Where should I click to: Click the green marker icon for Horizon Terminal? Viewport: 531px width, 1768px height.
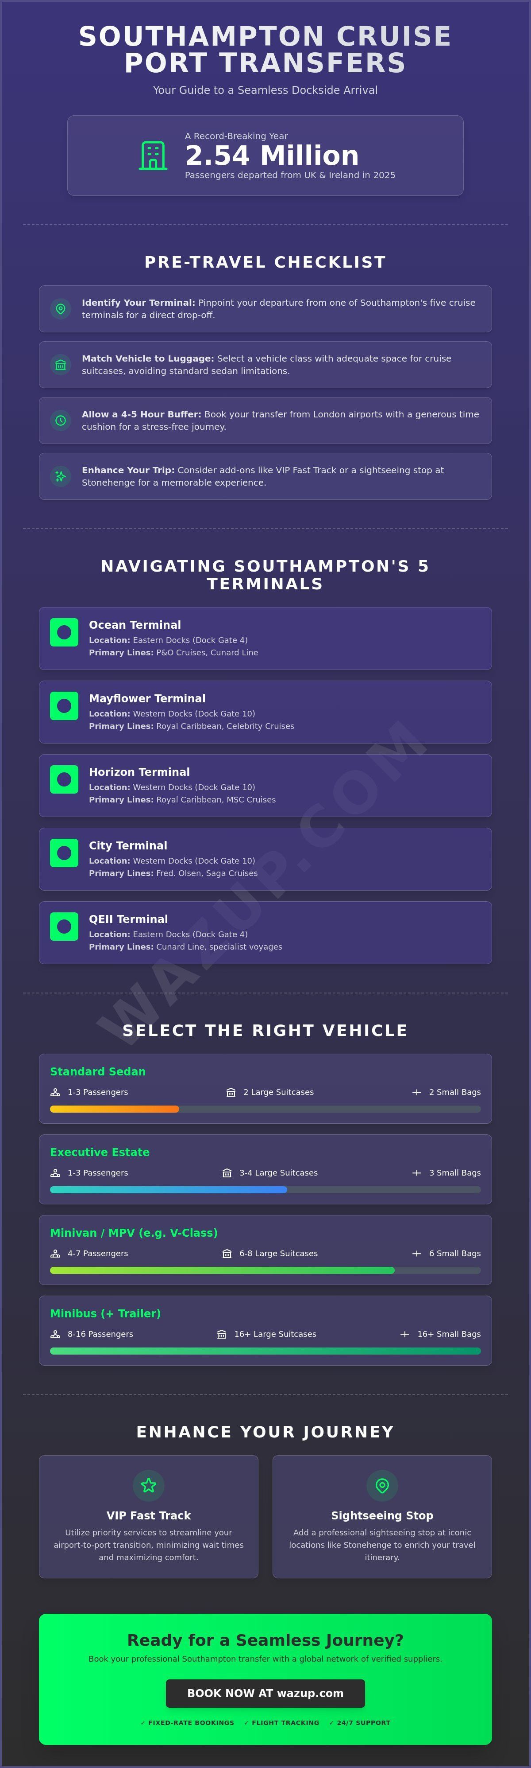(x=64, y=779)
